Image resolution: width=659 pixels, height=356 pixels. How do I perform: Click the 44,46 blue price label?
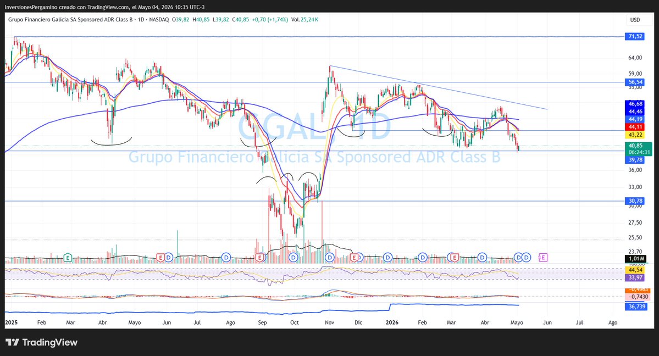(635, 112)
